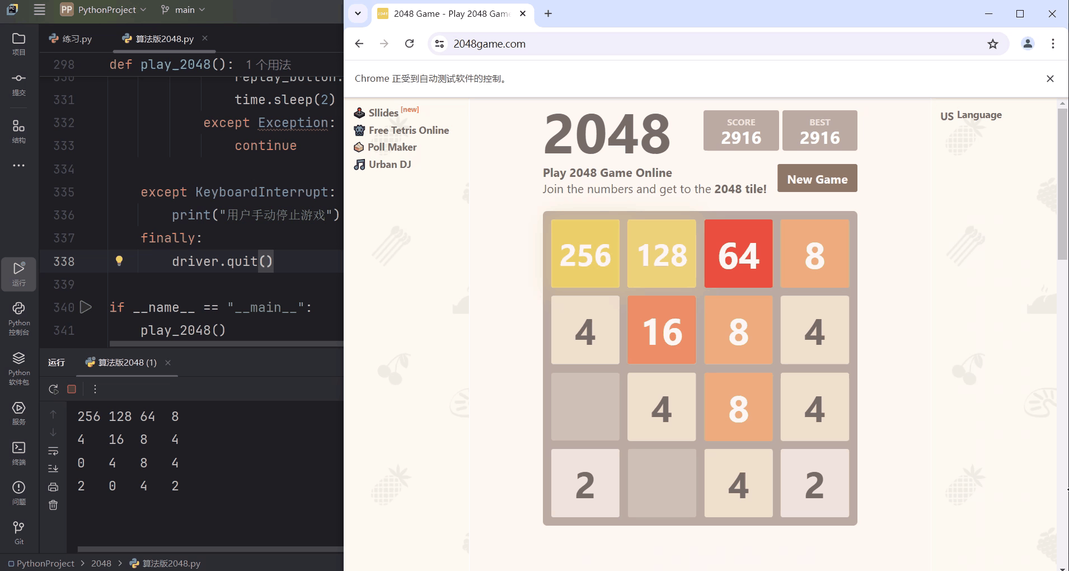The height and width of the screenshot is (571, 1069).
Task: Expand the PythonProject project dropdown
Action: coord(104,10)
